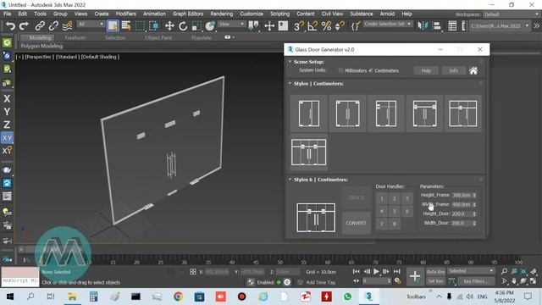542x305 pixels.
Task: Open Select by Name list
Action: [x=126, y=26]
